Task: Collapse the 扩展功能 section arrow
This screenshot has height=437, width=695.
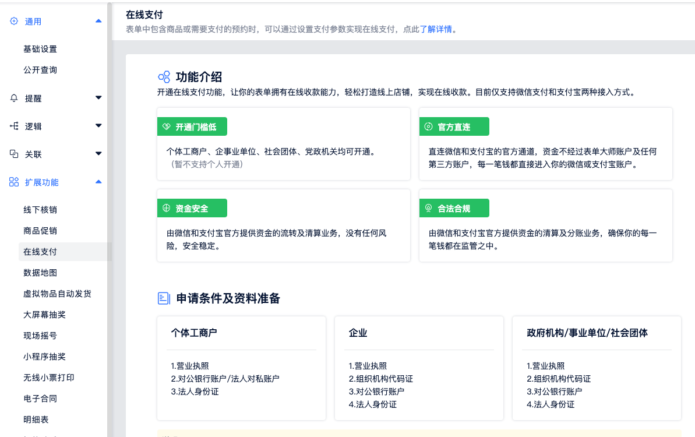Action: (98, 182)
